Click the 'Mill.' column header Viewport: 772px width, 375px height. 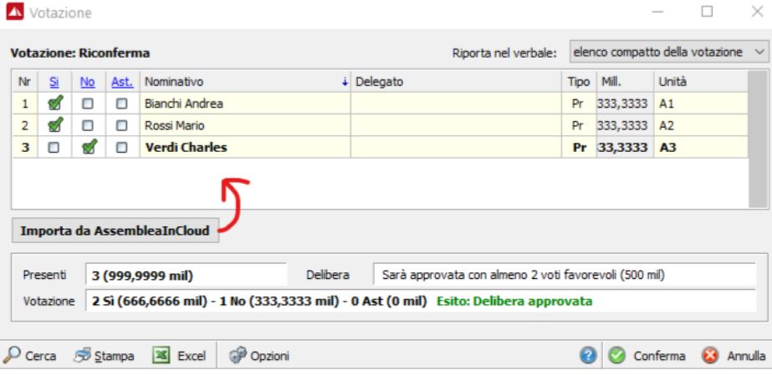pyautogui.click(x=625, y=82)
